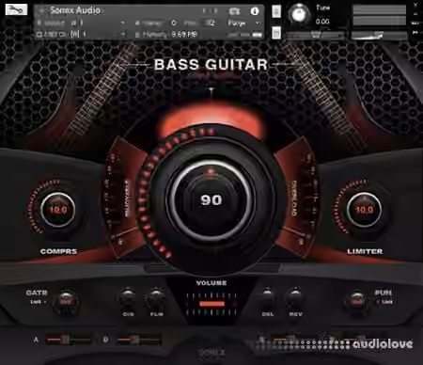423x365 pixels.
Task: Click the Tune knob in header
Action: coord(299,14)
